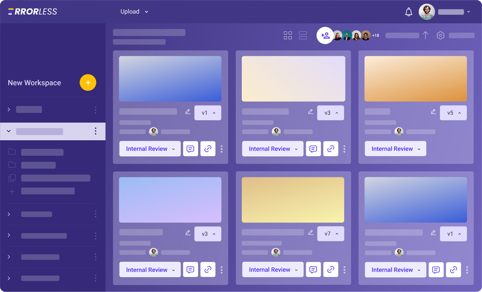Open the user profile account menu
This screenshot has width=482, height=292.
point(444,12)
